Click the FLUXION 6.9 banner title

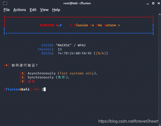point(51,25)
